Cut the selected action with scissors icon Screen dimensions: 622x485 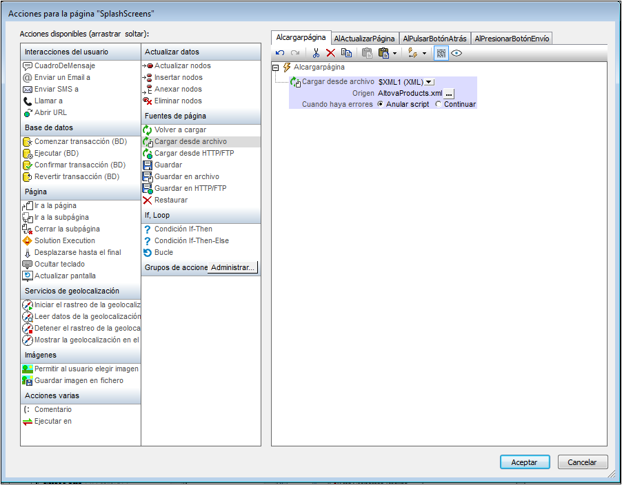click(316, 53)
